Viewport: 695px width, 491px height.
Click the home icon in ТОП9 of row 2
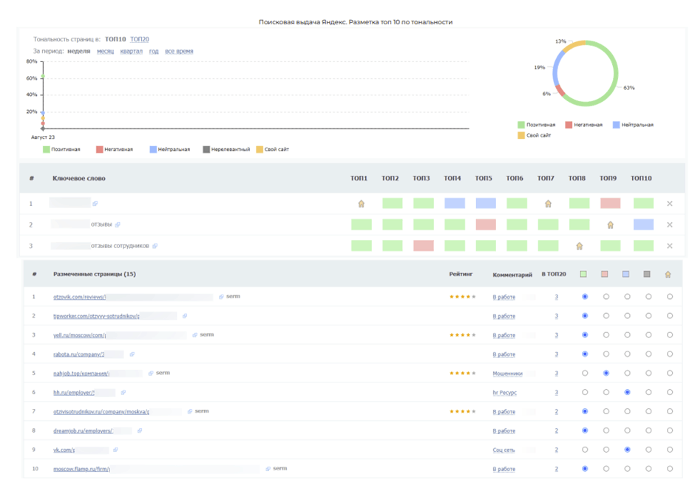pyautogui.click(x=610, y=225)
